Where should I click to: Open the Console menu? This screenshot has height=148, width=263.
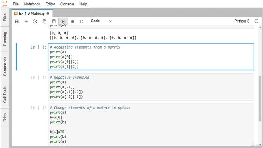67,4
